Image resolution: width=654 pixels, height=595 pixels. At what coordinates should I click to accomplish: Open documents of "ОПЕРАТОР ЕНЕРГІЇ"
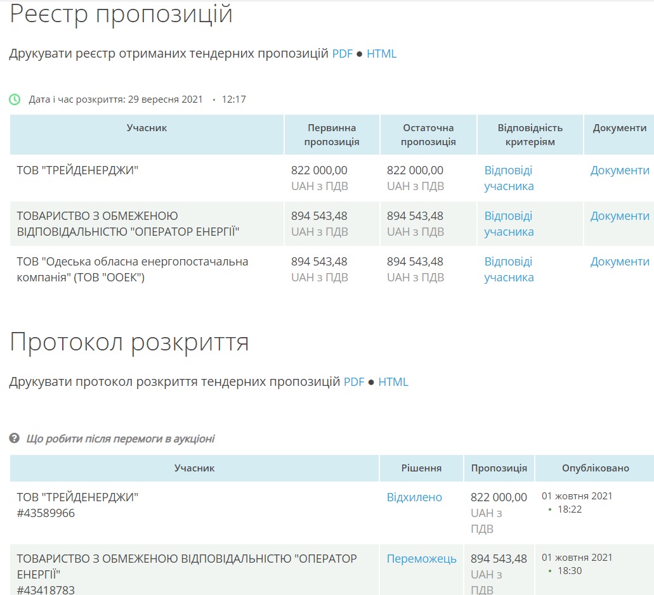click(x=620, y=216)
